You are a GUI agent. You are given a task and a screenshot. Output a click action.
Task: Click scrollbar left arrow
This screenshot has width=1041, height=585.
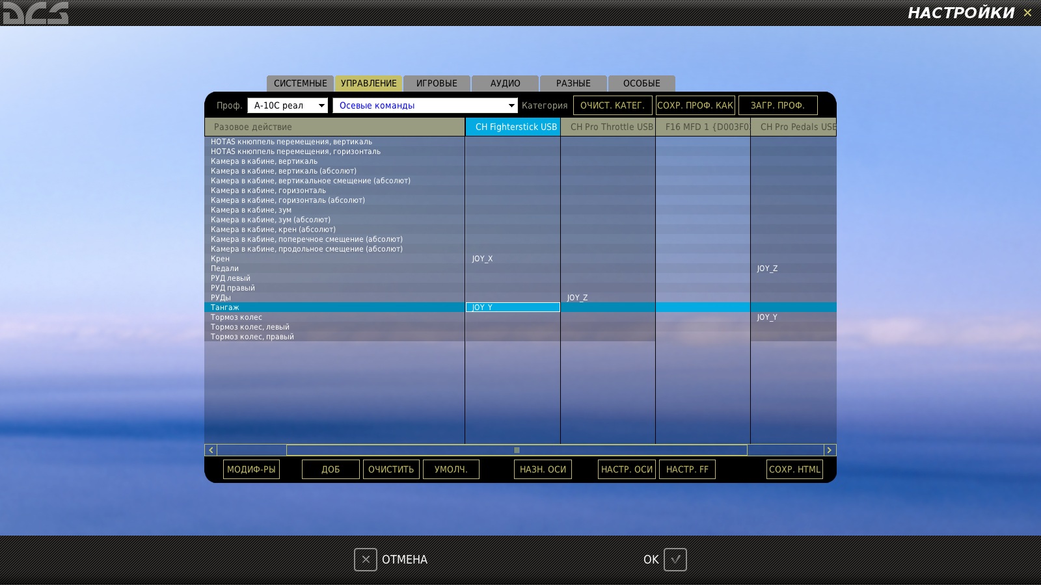211,450
